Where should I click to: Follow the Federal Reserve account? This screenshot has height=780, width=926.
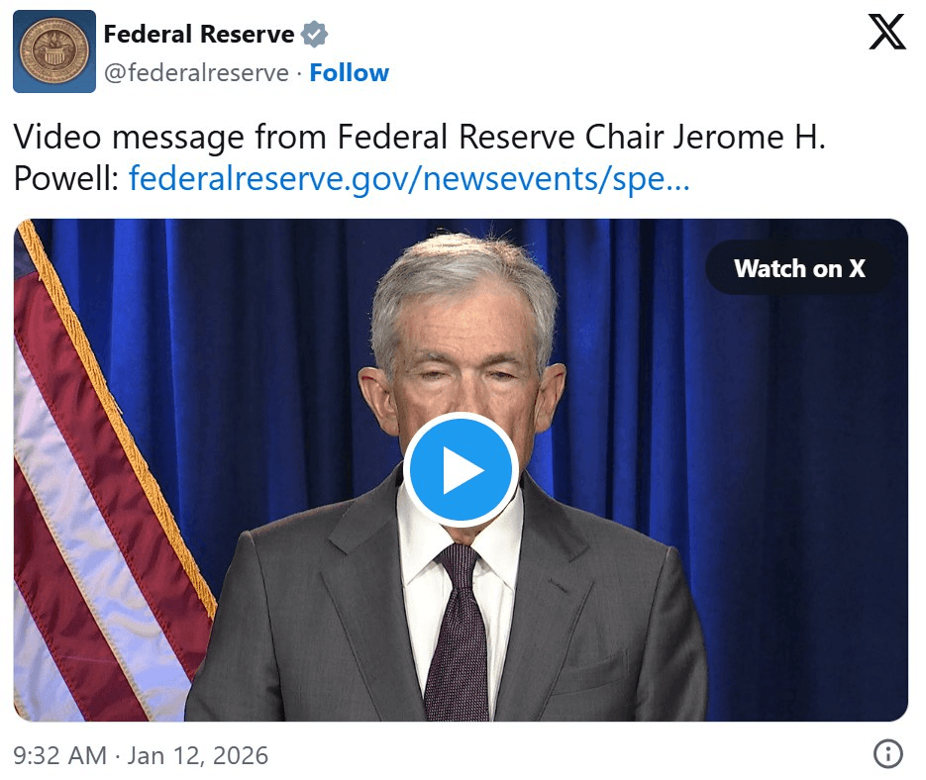(x=349, y=73)
